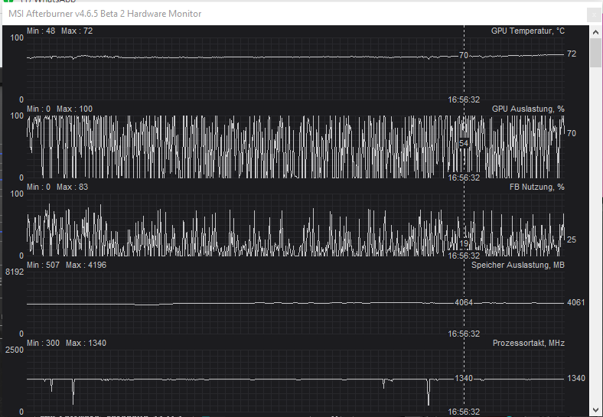The image size is (603, 417).
Task: Click memory usage current value 4061
Action: (x=575, y=302)
